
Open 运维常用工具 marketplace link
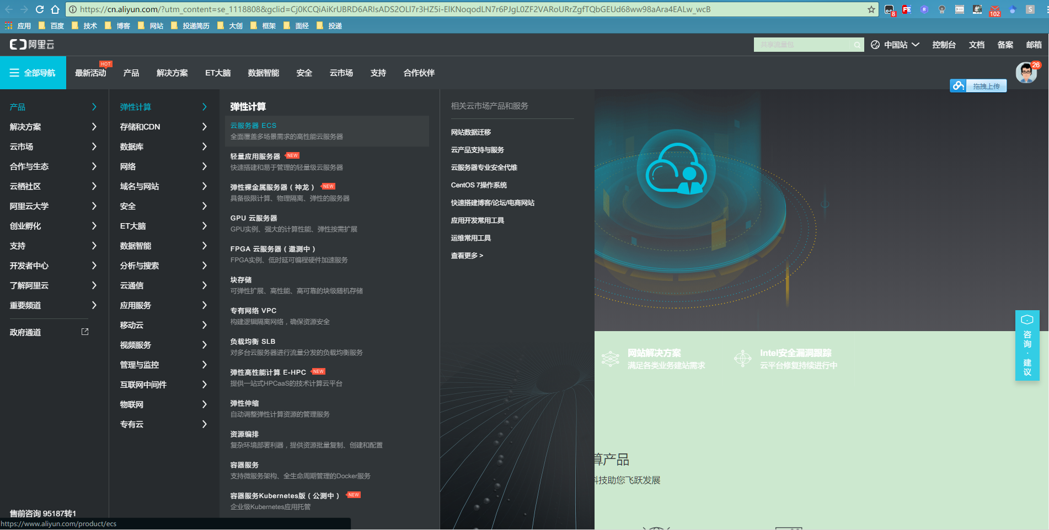[471, 238]
